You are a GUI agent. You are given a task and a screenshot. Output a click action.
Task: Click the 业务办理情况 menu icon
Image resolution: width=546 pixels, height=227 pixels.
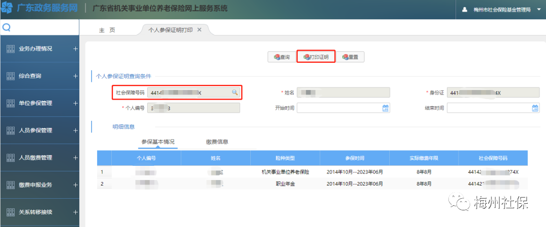point(11,49)
